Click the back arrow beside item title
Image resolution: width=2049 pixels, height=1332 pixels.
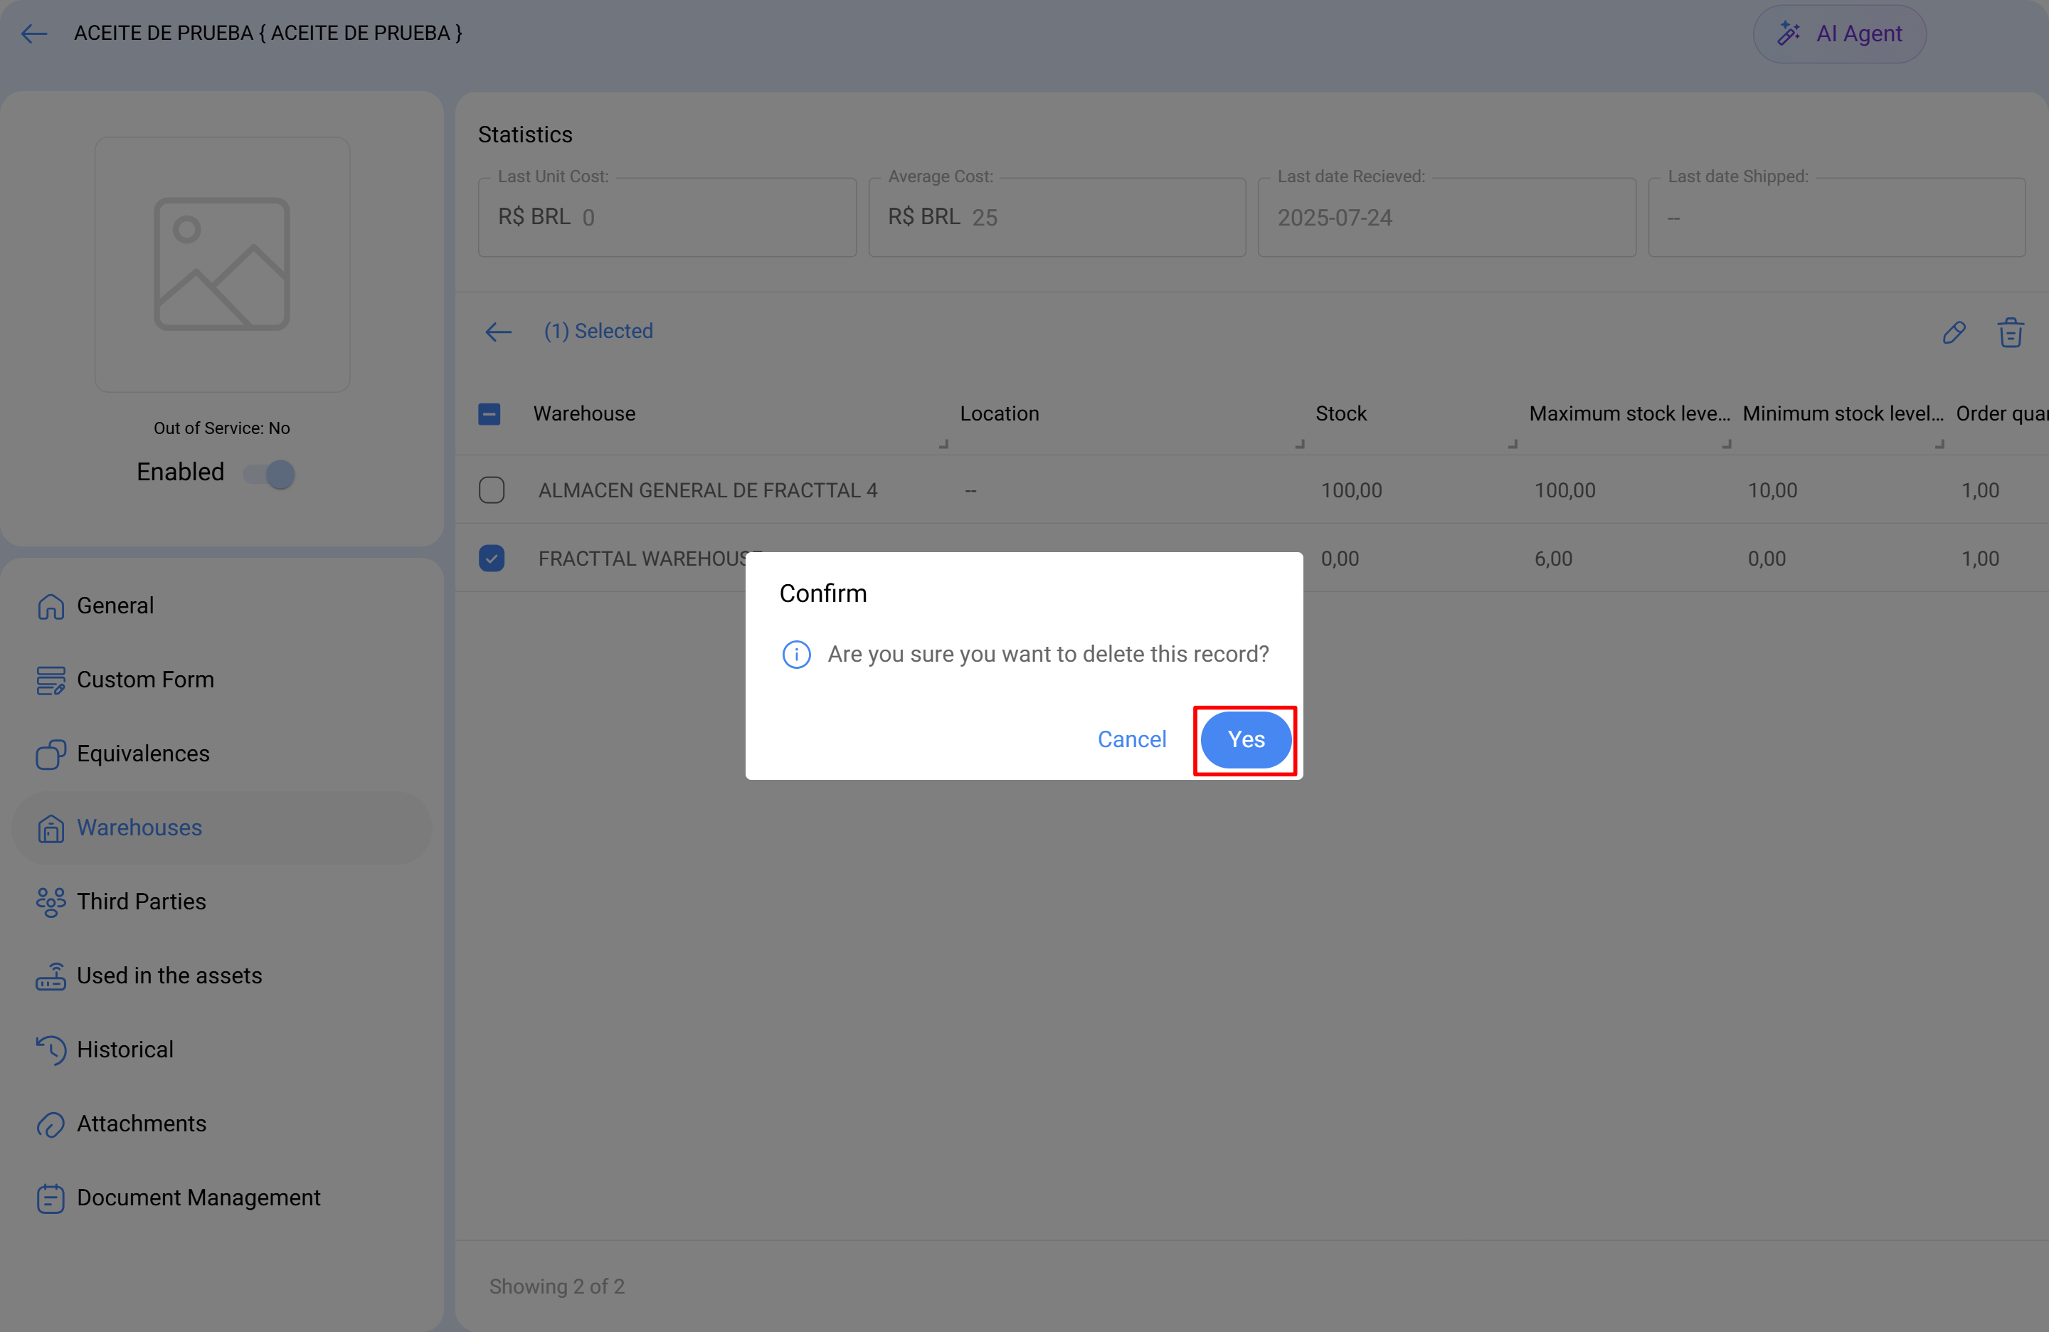(x=33, y=33)
